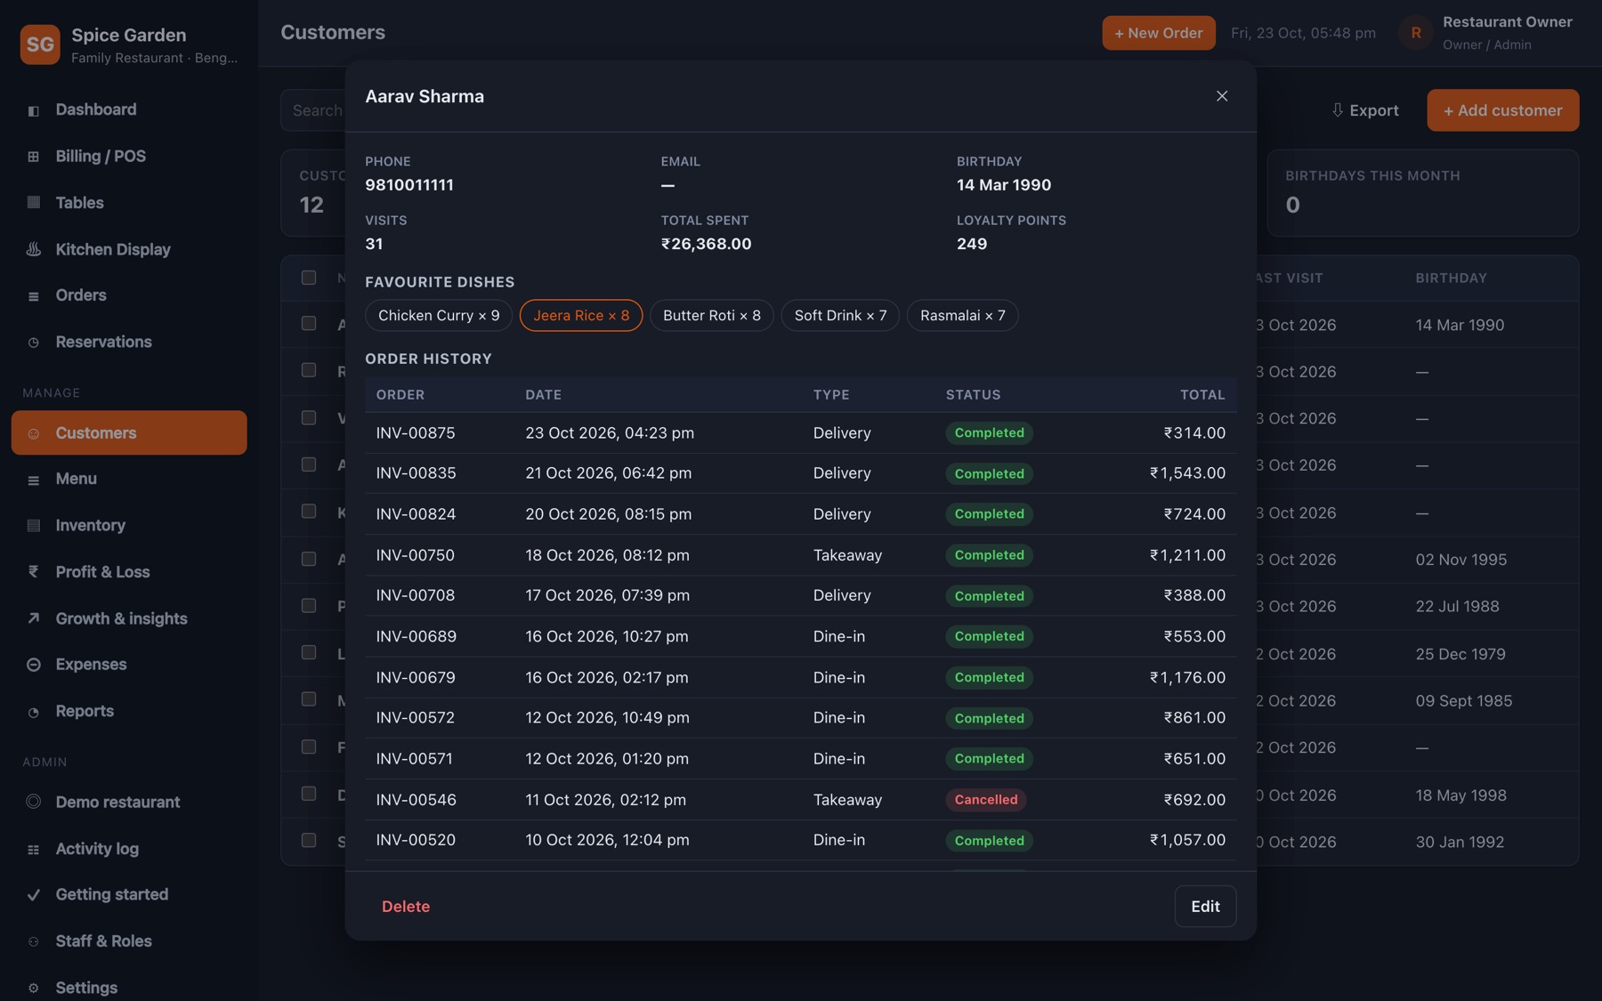This screenshot has width=1602, height=1001.
Task: Click the Orders list icon
Action: (33, 296)
